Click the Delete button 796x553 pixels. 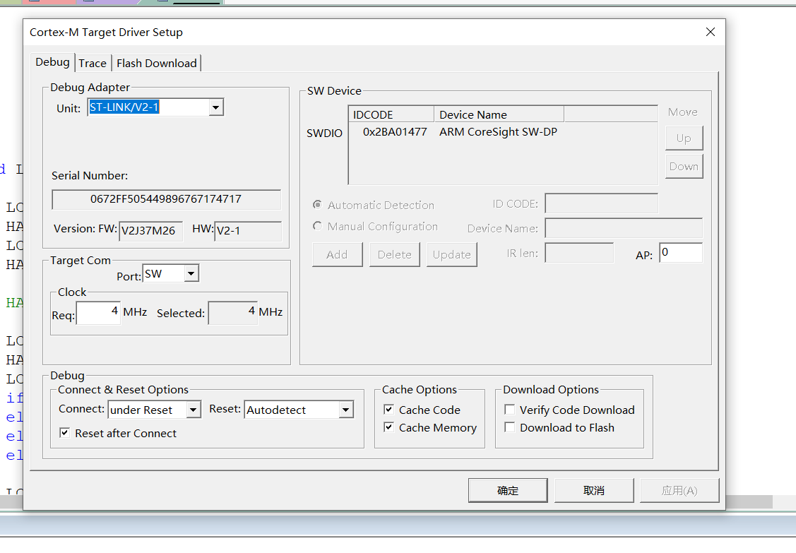pos(394,254)
